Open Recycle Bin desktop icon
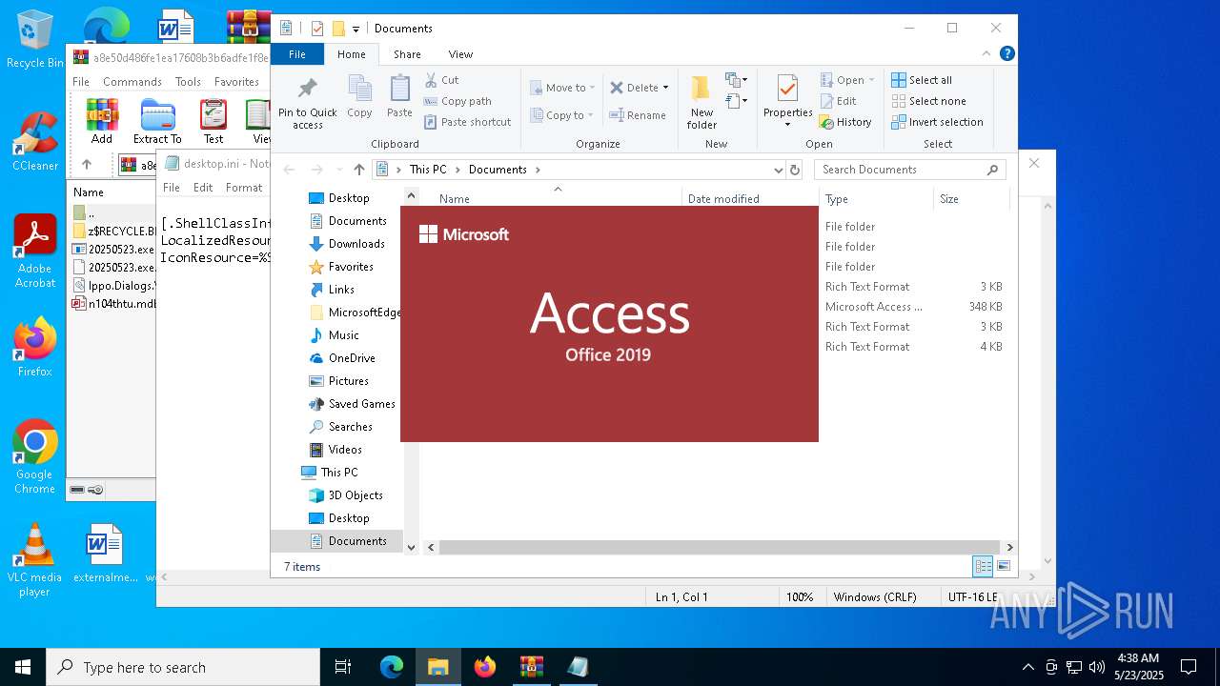 pyautogui.click(x=35, y=40)
